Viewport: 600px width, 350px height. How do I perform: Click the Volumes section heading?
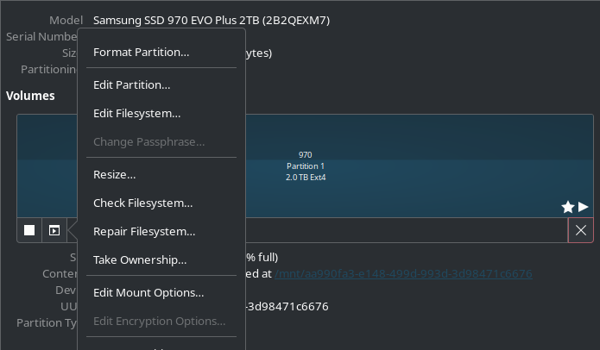30,96
